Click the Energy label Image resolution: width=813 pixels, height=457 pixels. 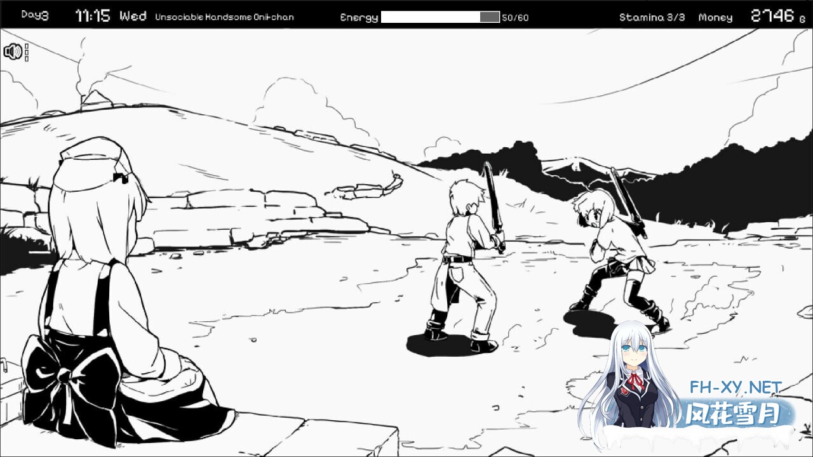click(x=359, y=18)
